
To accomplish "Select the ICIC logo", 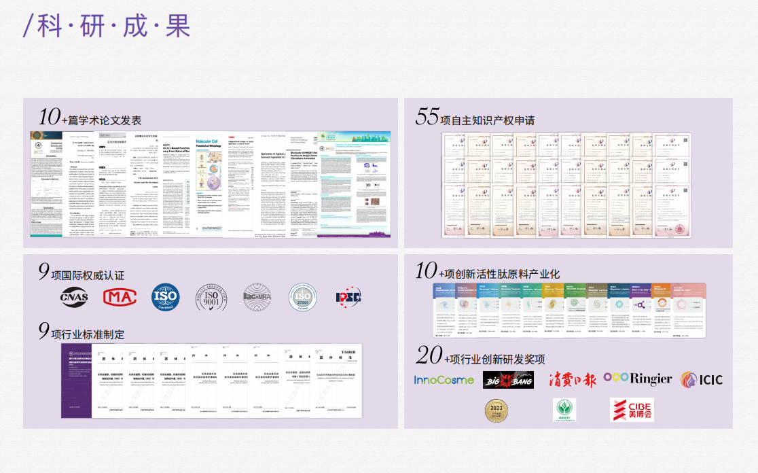I will point(702,379).
